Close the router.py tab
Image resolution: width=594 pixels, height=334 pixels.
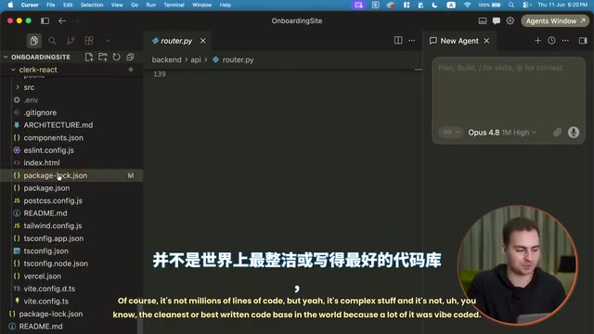(x=203, y=41)
